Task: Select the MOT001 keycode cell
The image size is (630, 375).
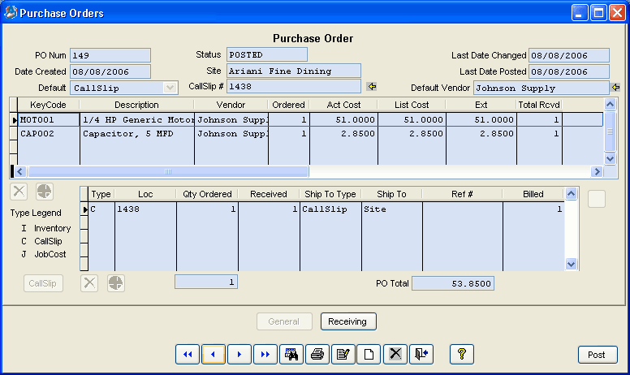Action: pyautogui.click(x=49, y=119)
